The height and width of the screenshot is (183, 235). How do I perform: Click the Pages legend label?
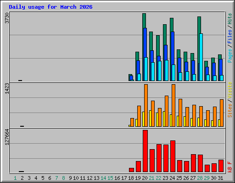pyautogui.click(x=230, y=56)
